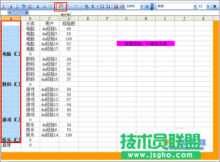Click the AutoSum sigma icon

(93, 7)
